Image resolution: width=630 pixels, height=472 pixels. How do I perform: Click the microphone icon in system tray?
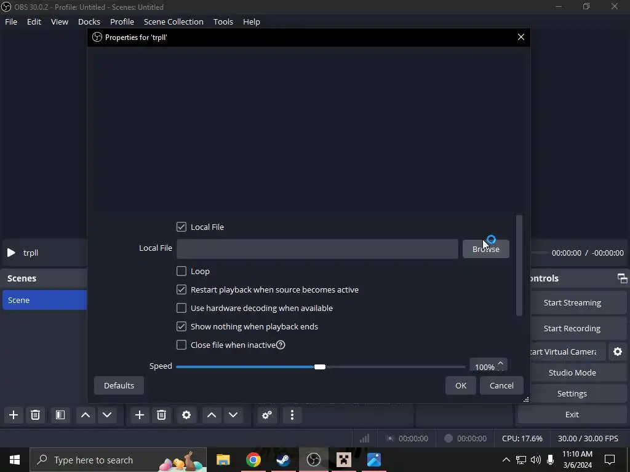pyautogui.click(x=551, y=460)
